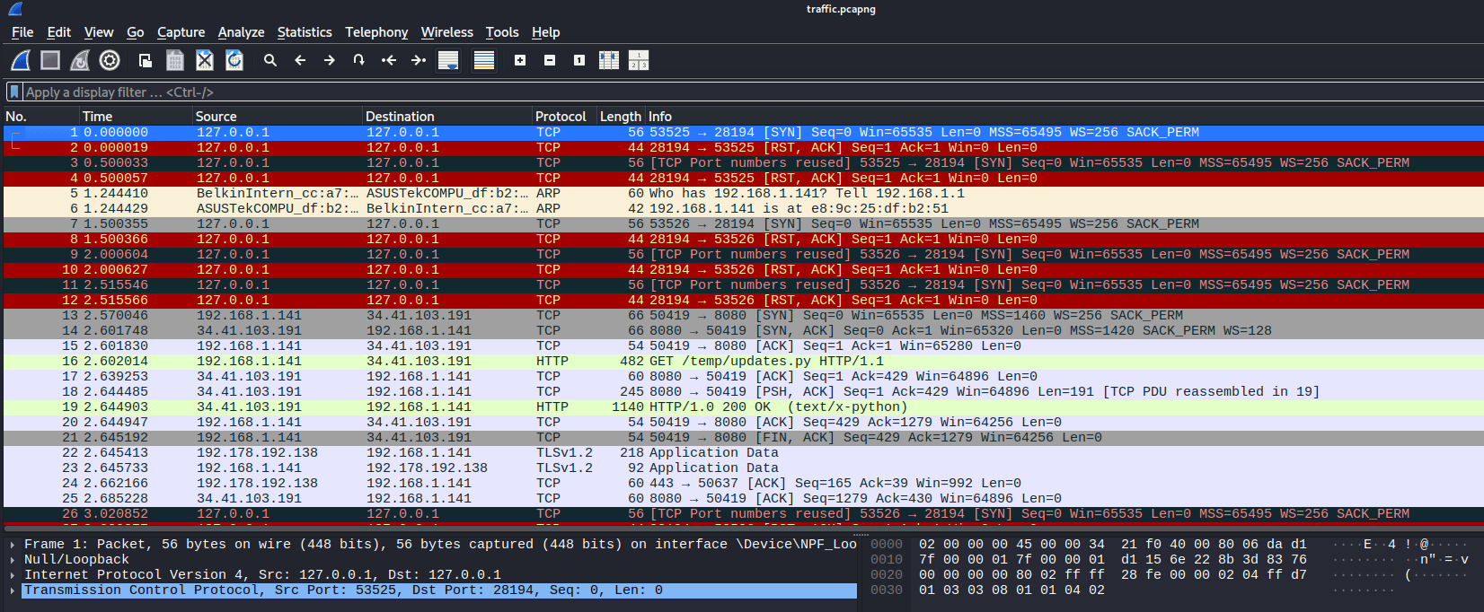Zoom in main window text
1484x612 pixels.
(x=520, y=60)
